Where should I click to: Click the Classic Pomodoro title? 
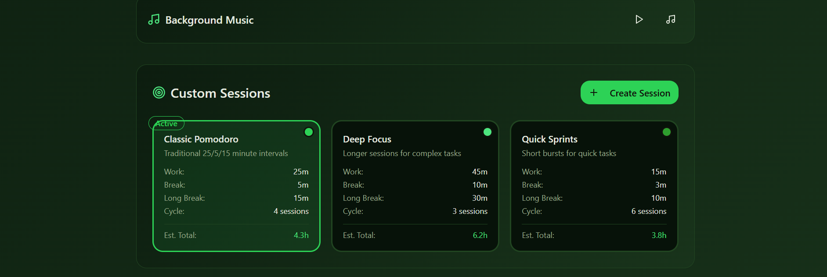pos(201,139)
